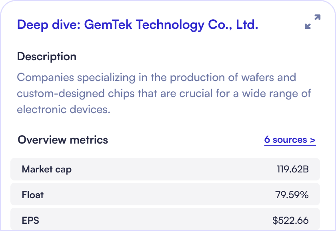Click the arrow beside 6 sources
Image resolution: width=336 pixels, height=231 pixels.
(313, 140)
